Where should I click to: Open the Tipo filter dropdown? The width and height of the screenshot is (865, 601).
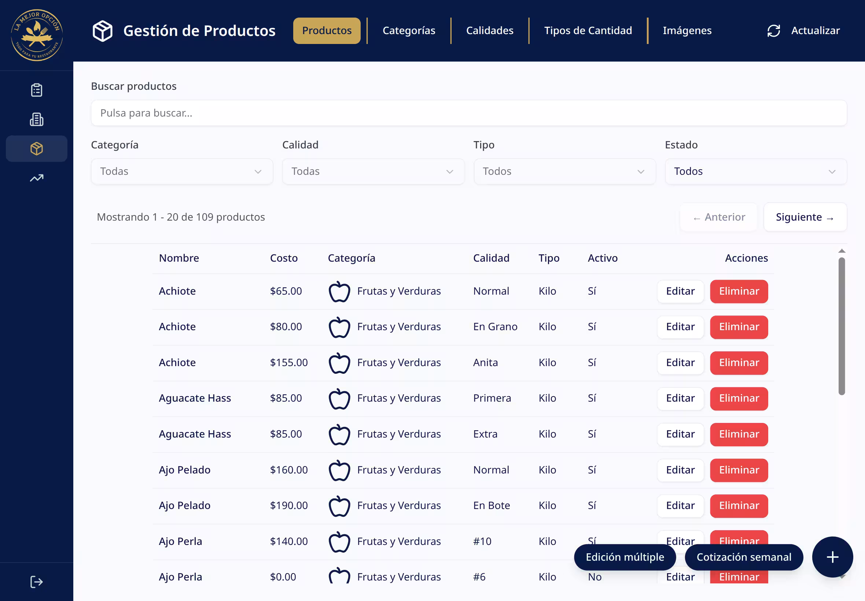click(x=564, y=172)
